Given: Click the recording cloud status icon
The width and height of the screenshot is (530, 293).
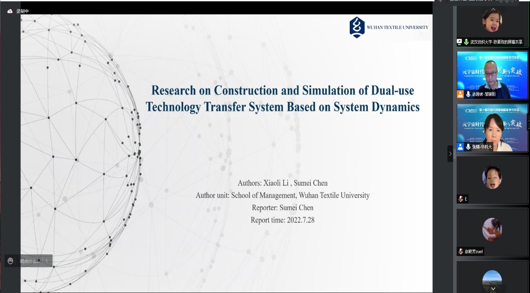Looking at the screenshot, I should click(10, 11).
